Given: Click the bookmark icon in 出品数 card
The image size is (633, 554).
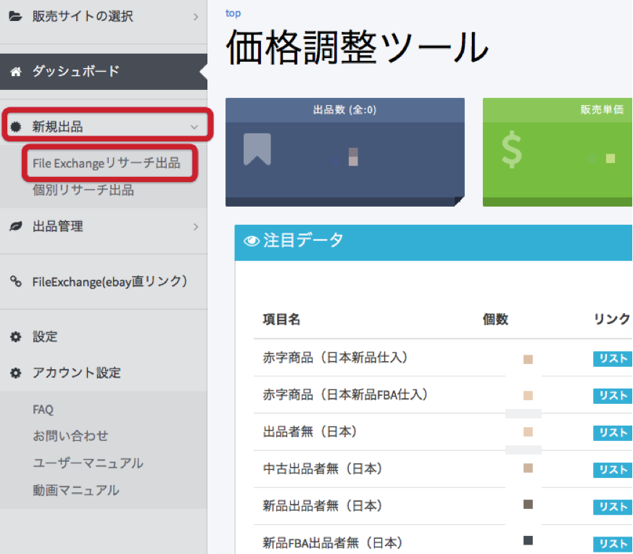Looking at the screenshot, I should tap(257, 150).
